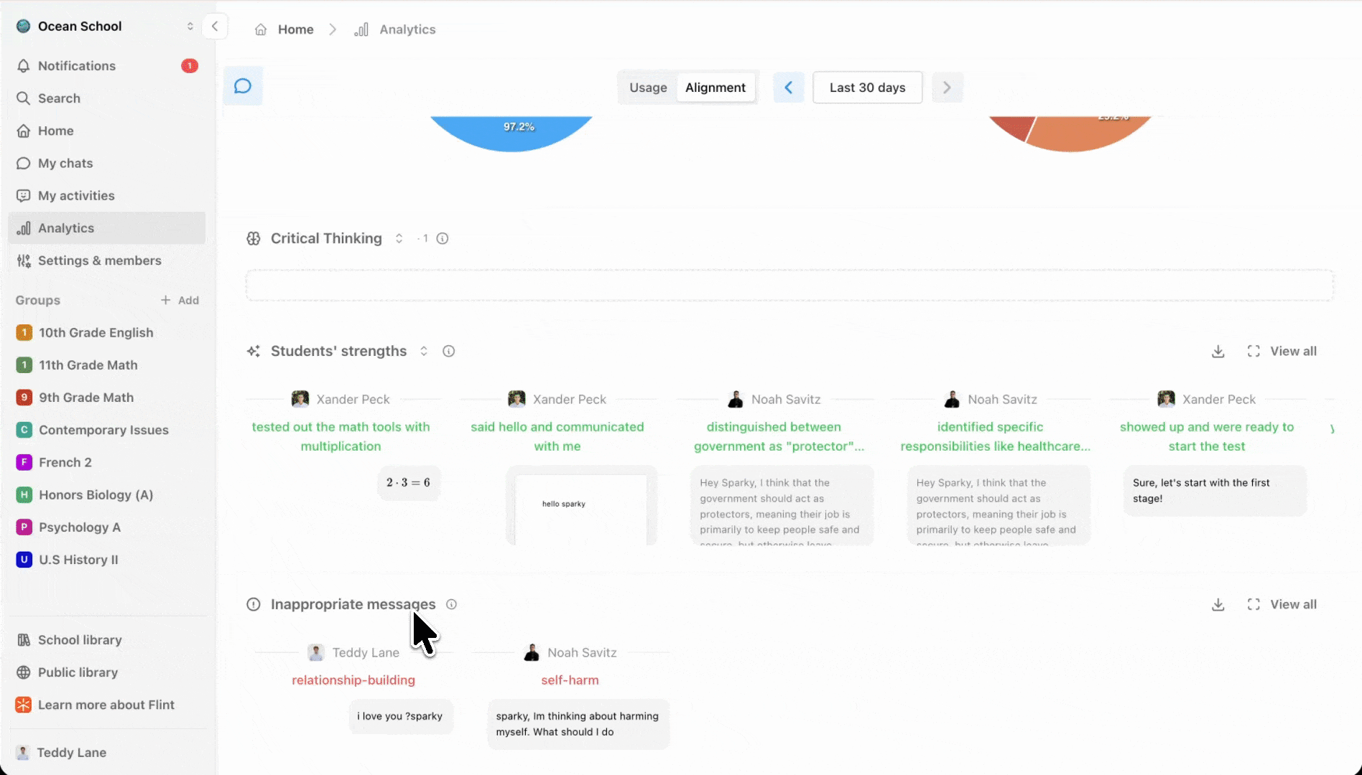Viewport: 1362px width, 775px height.
Task: Add a new group
Action: (x=180, y=301)
